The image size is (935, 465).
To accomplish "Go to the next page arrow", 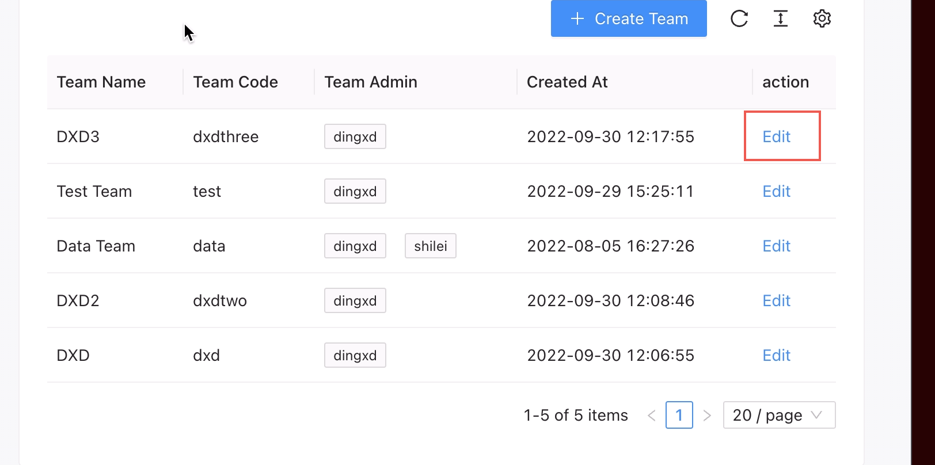I will click(x=707, y=416).
